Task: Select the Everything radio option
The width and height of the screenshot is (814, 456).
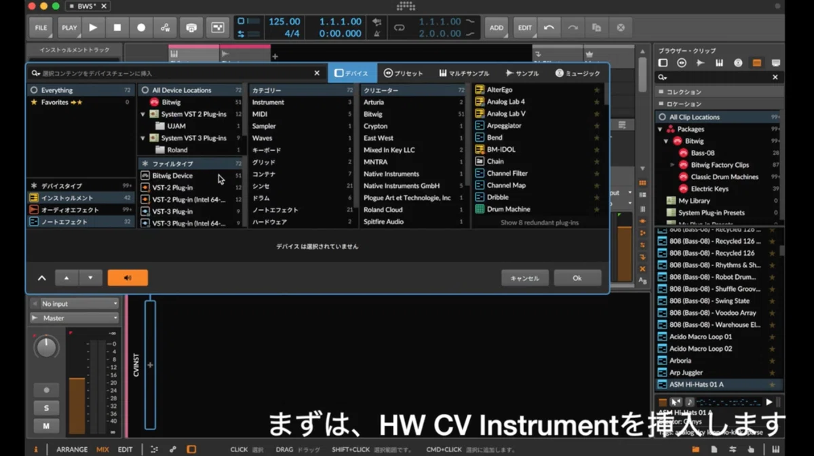Action: click(x=81, y=90)
